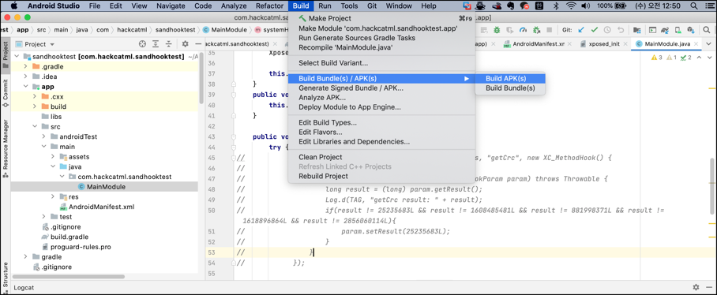717x295 pixels.
Task: Expand the .idea folder
Action: [26, 77]
